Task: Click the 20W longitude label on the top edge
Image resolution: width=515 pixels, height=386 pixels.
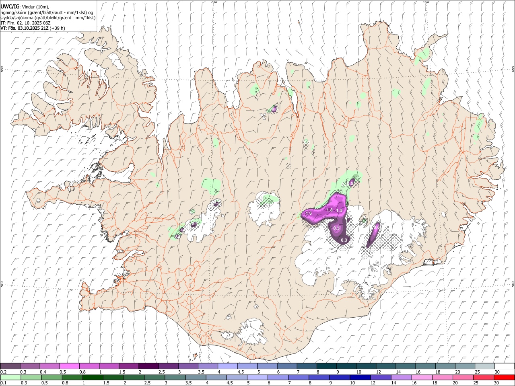Action: (214, 2)
